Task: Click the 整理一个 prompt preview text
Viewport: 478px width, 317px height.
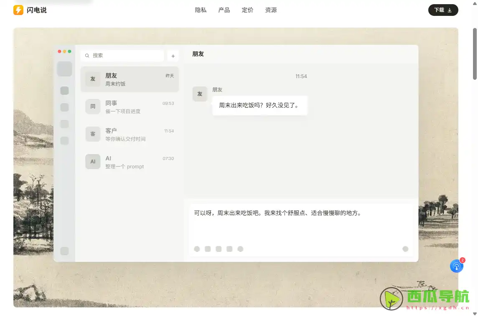Action: [x=125, y=167]
